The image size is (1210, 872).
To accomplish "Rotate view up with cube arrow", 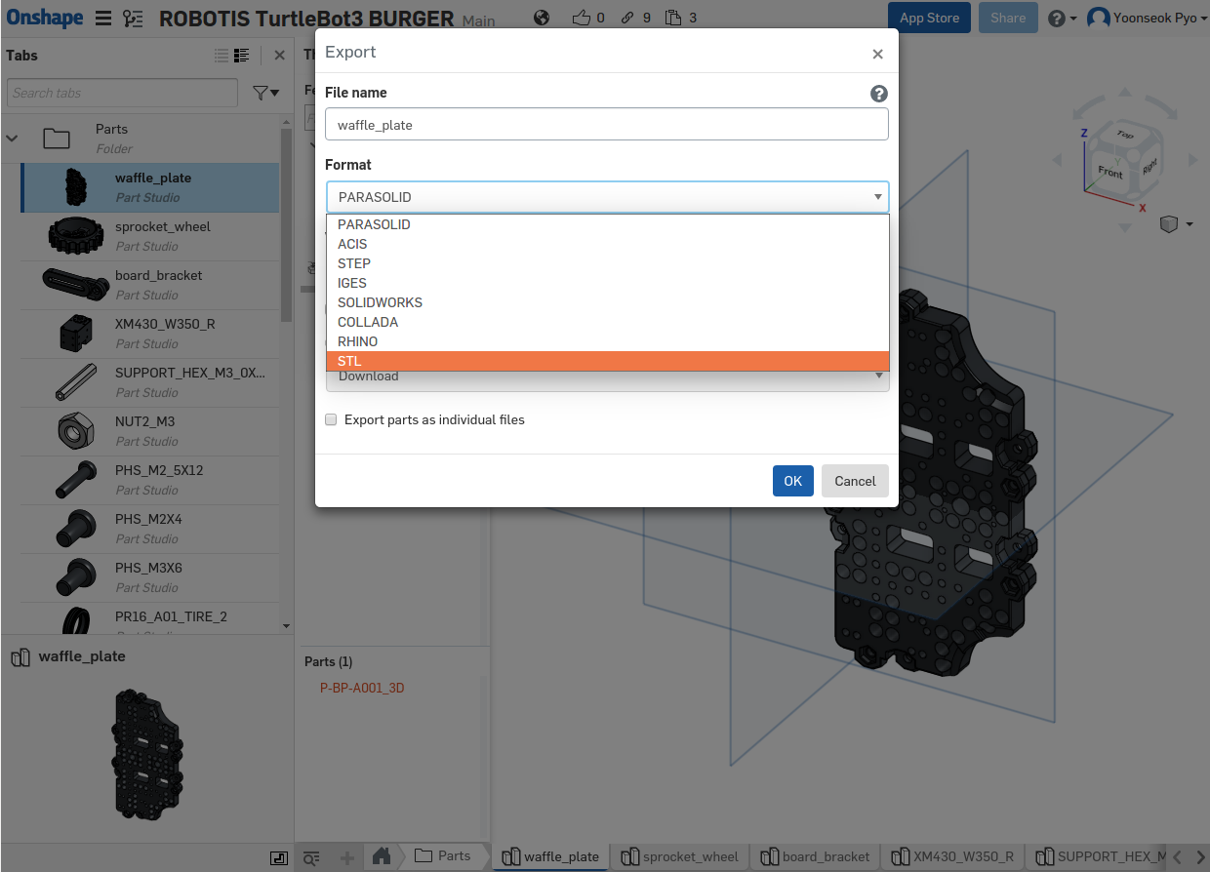I will point(1125,93).
